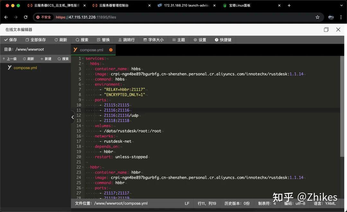Open Font Size (字体大小) option
This screenshot has height=212, width=347.
153,40
